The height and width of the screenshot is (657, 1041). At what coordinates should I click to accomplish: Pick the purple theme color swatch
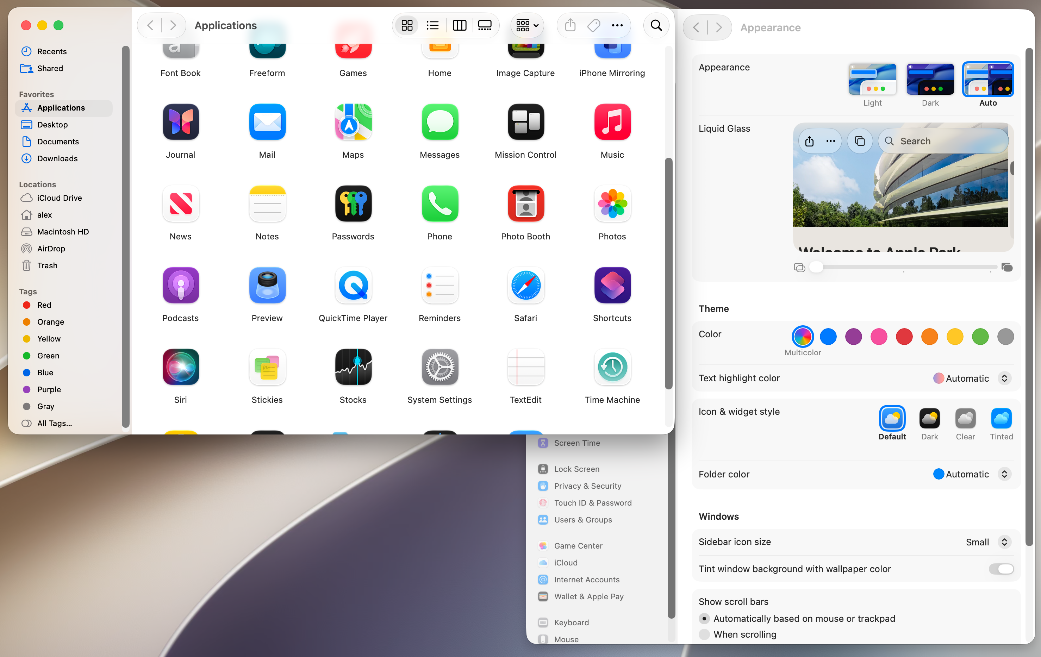pyautogui.click(x=853, y=336)
